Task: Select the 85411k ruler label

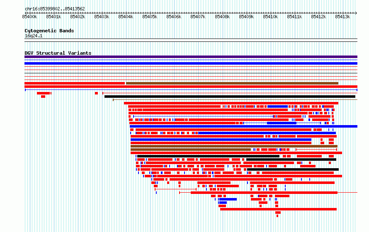Action: coord(294,17)
